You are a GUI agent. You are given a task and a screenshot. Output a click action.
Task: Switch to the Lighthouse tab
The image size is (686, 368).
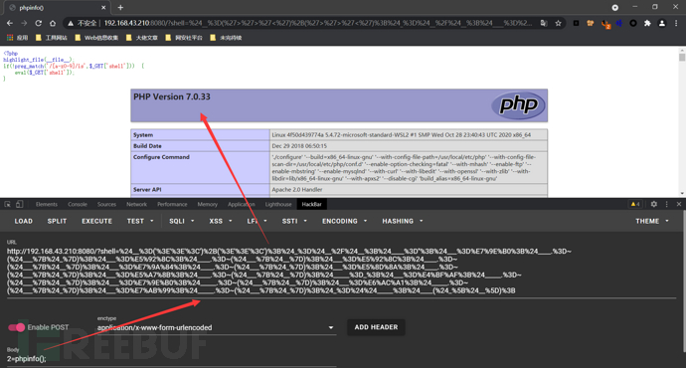coord(278,204)
